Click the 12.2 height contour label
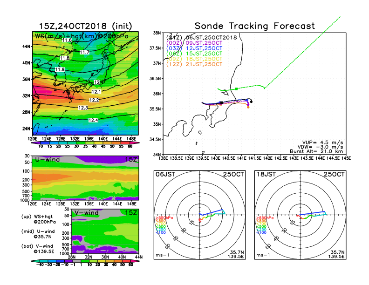 click(94, 100)
